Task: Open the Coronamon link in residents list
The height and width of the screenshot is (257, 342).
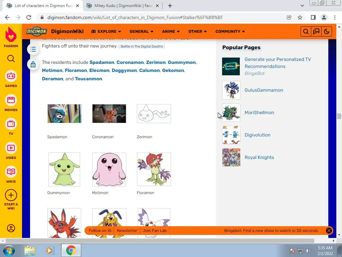Action: coord(130,62)
